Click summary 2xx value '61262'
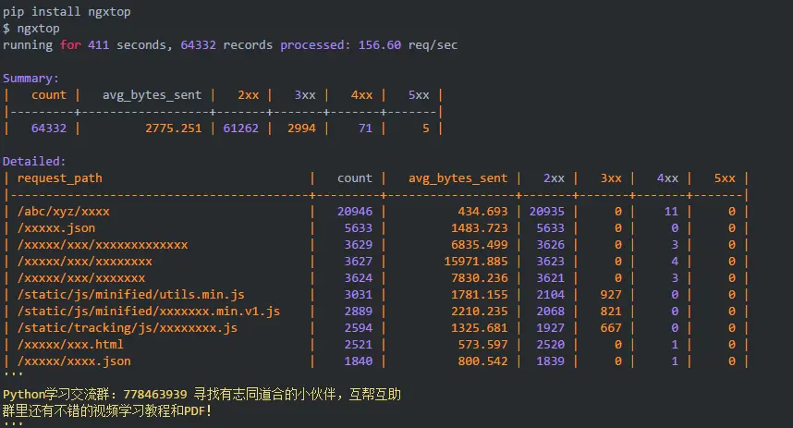This screenshot has height=428, width=793. [240, 128]
